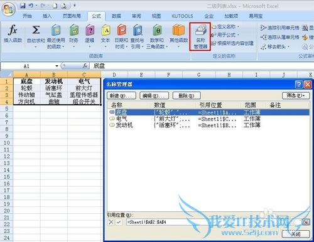The width and height of the screenshot is (314, 242).
Task: Select the 发动机 name row
Action: [x=208, y=125]
